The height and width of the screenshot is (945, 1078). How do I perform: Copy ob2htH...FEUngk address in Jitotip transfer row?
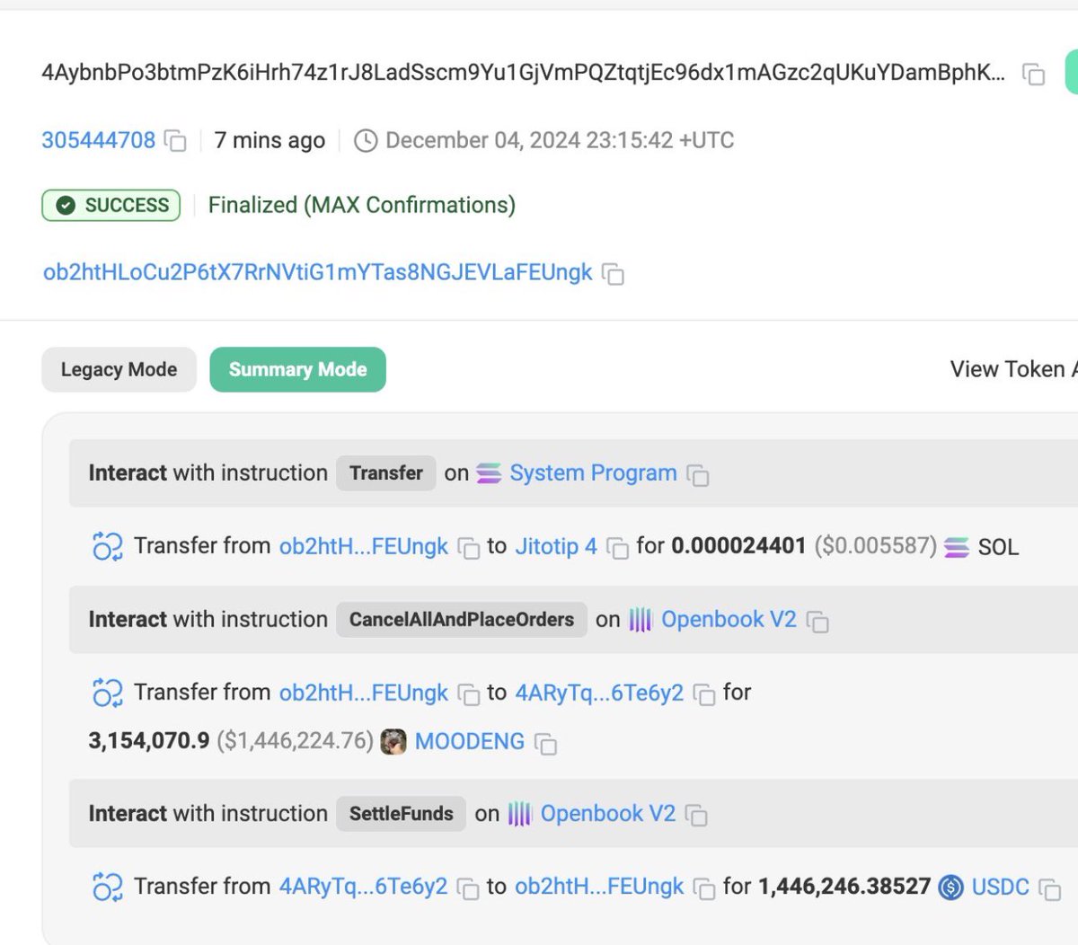click(469, 548)
